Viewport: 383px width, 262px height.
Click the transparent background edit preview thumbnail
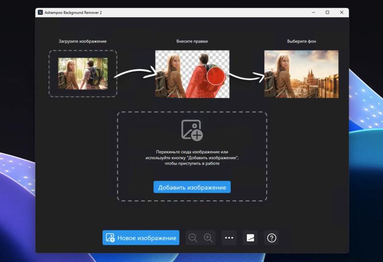pyautogui.click(x=192, y=74)
